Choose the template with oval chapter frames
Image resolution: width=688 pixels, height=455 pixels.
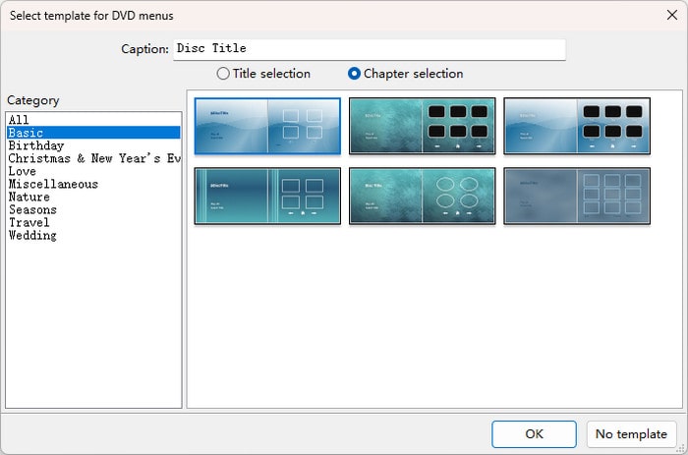point(422,196)
